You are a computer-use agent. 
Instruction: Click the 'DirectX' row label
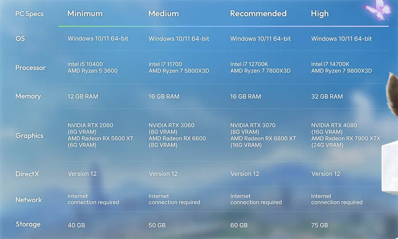[27, 174]
